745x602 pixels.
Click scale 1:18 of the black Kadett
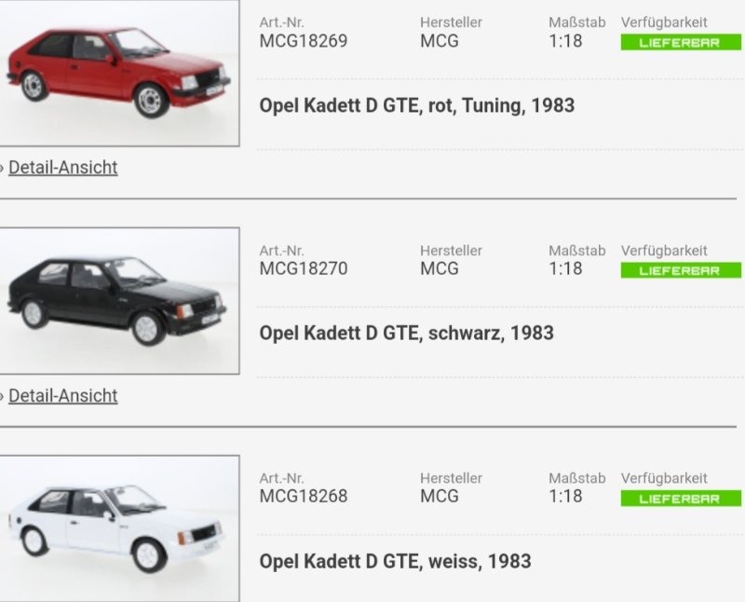point(565,268)
